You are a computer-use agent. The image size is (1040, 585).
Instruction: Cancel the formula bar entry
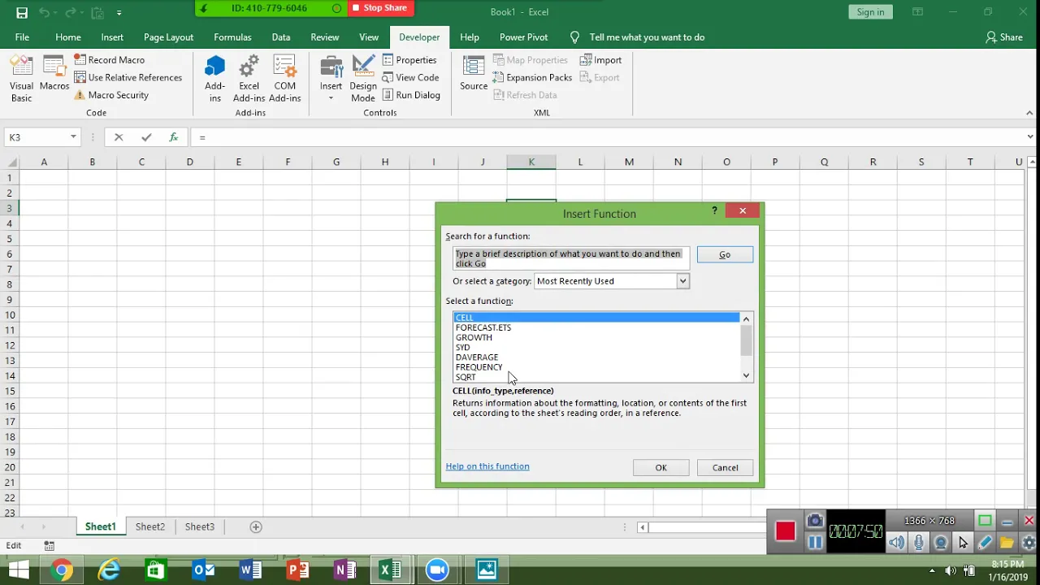click(119, 137)
